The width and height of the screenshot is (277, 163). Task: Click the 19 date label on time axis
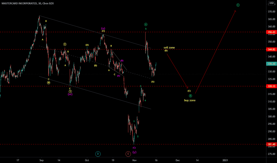pyautogui.click(x=113, y=160)
